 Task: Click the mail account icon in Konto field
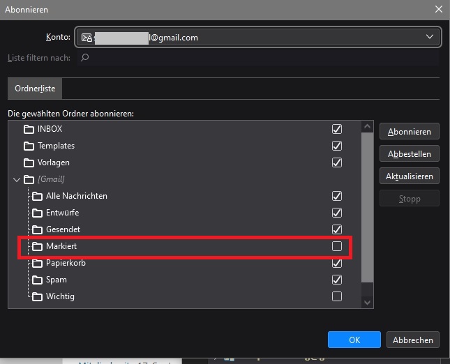[87, 38]
